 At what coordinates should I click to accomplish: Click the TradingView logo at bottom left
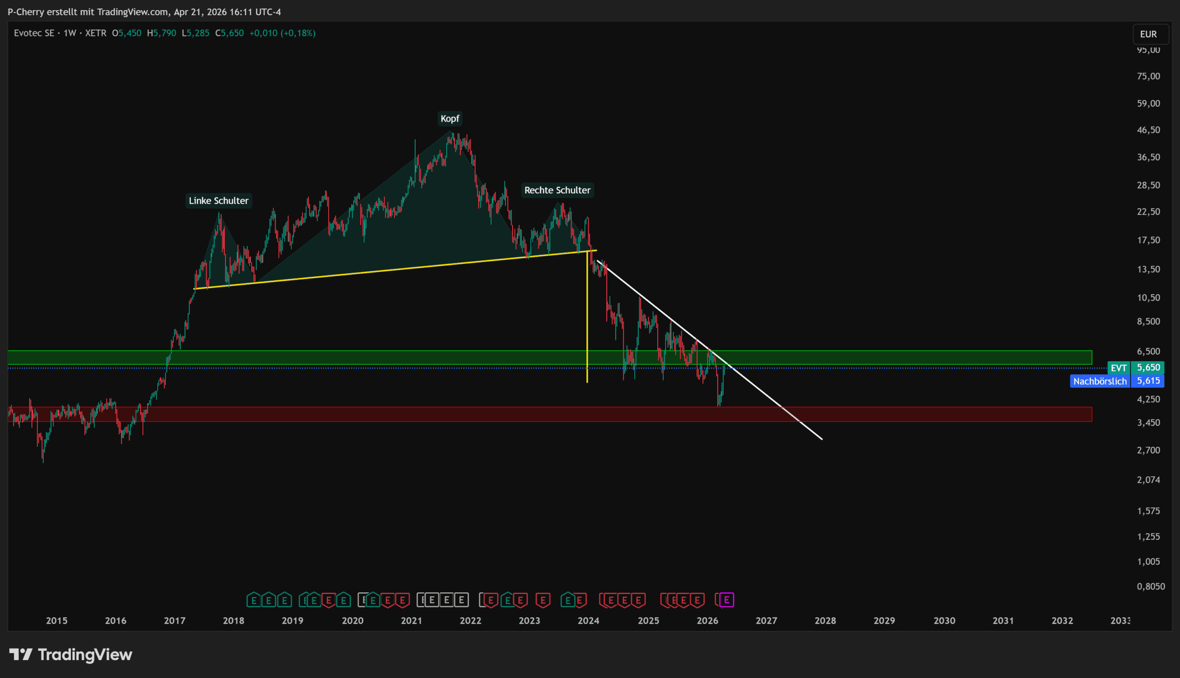point(71,654)
